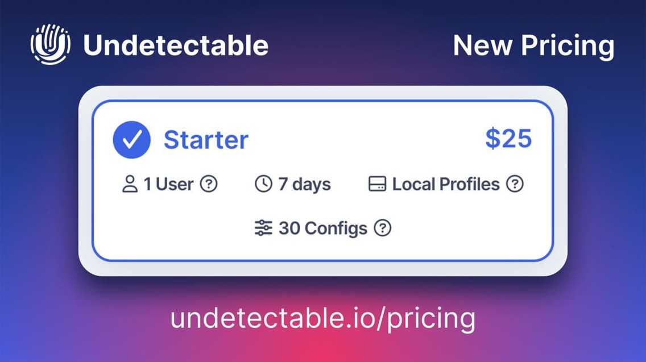Click the Undetectable brand name text

click(176, 45)
